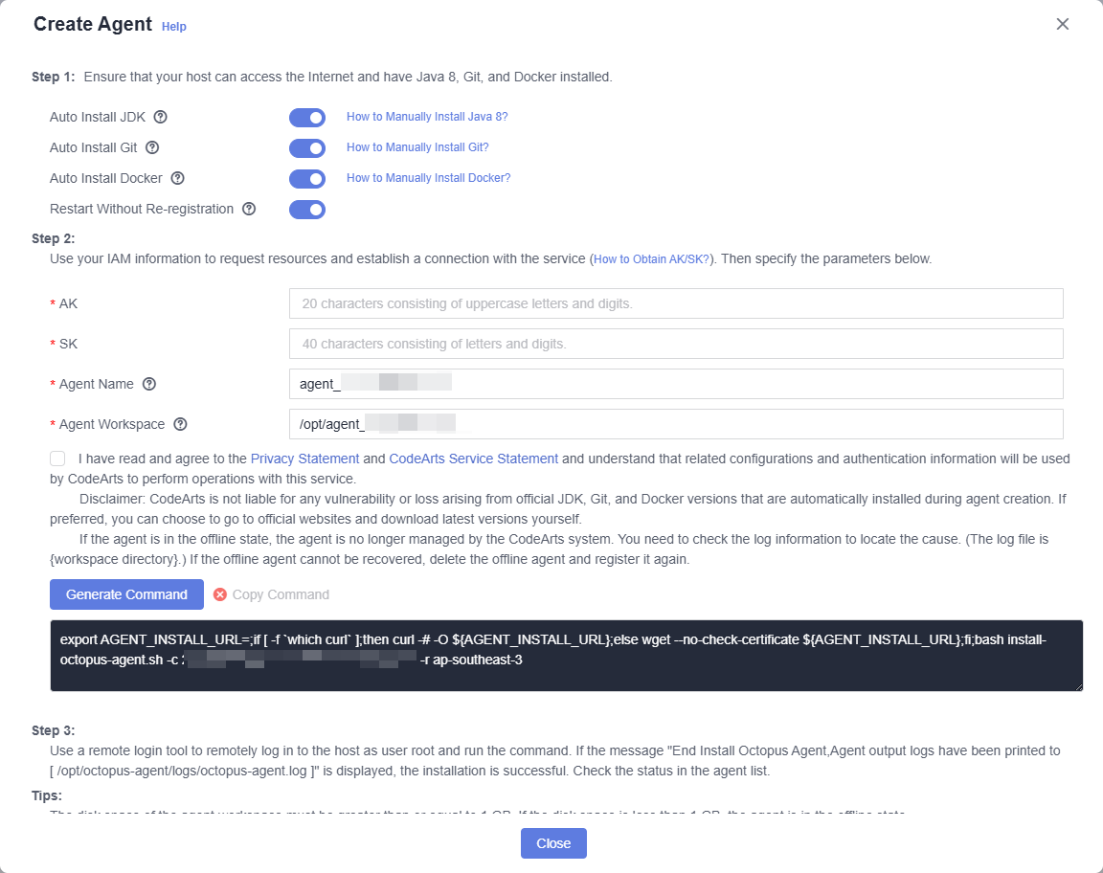Close the Create Agent dialog with X

1062,24
